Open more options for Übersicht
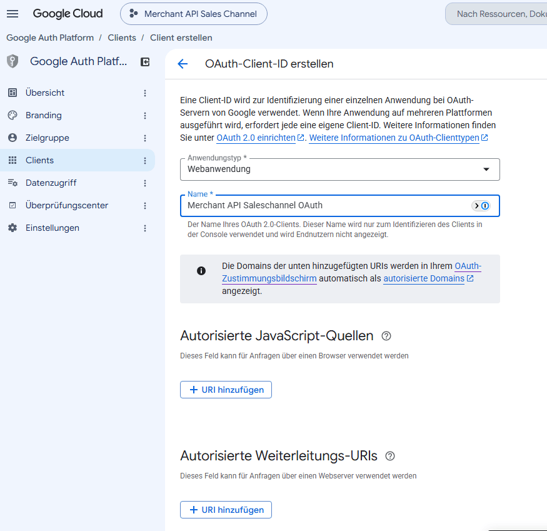The height and width of the screenshot is (531, 547). [x=145, y=93]
